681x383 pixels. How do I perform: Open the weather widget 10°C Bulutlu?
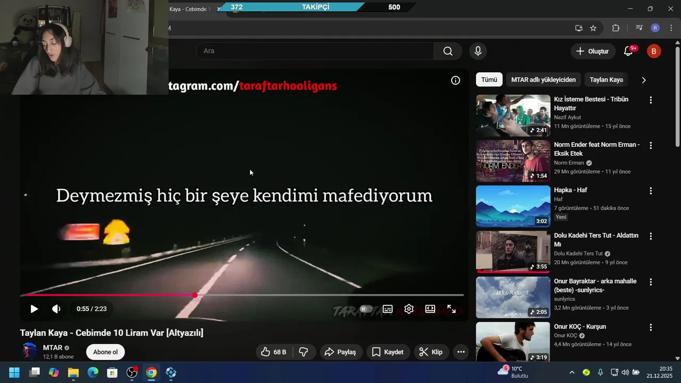(513, 372)
